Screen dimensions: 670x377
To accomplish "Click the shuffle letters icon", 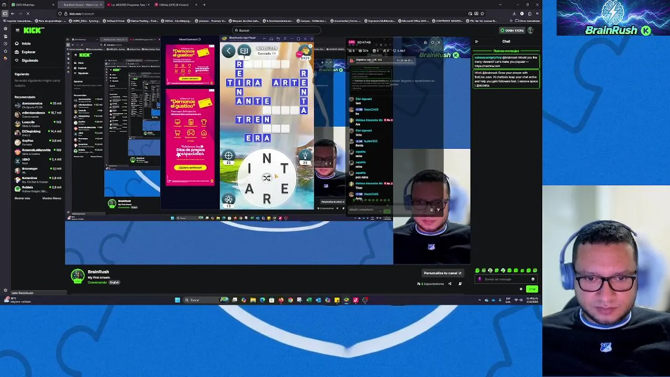I will pos(266,178).
